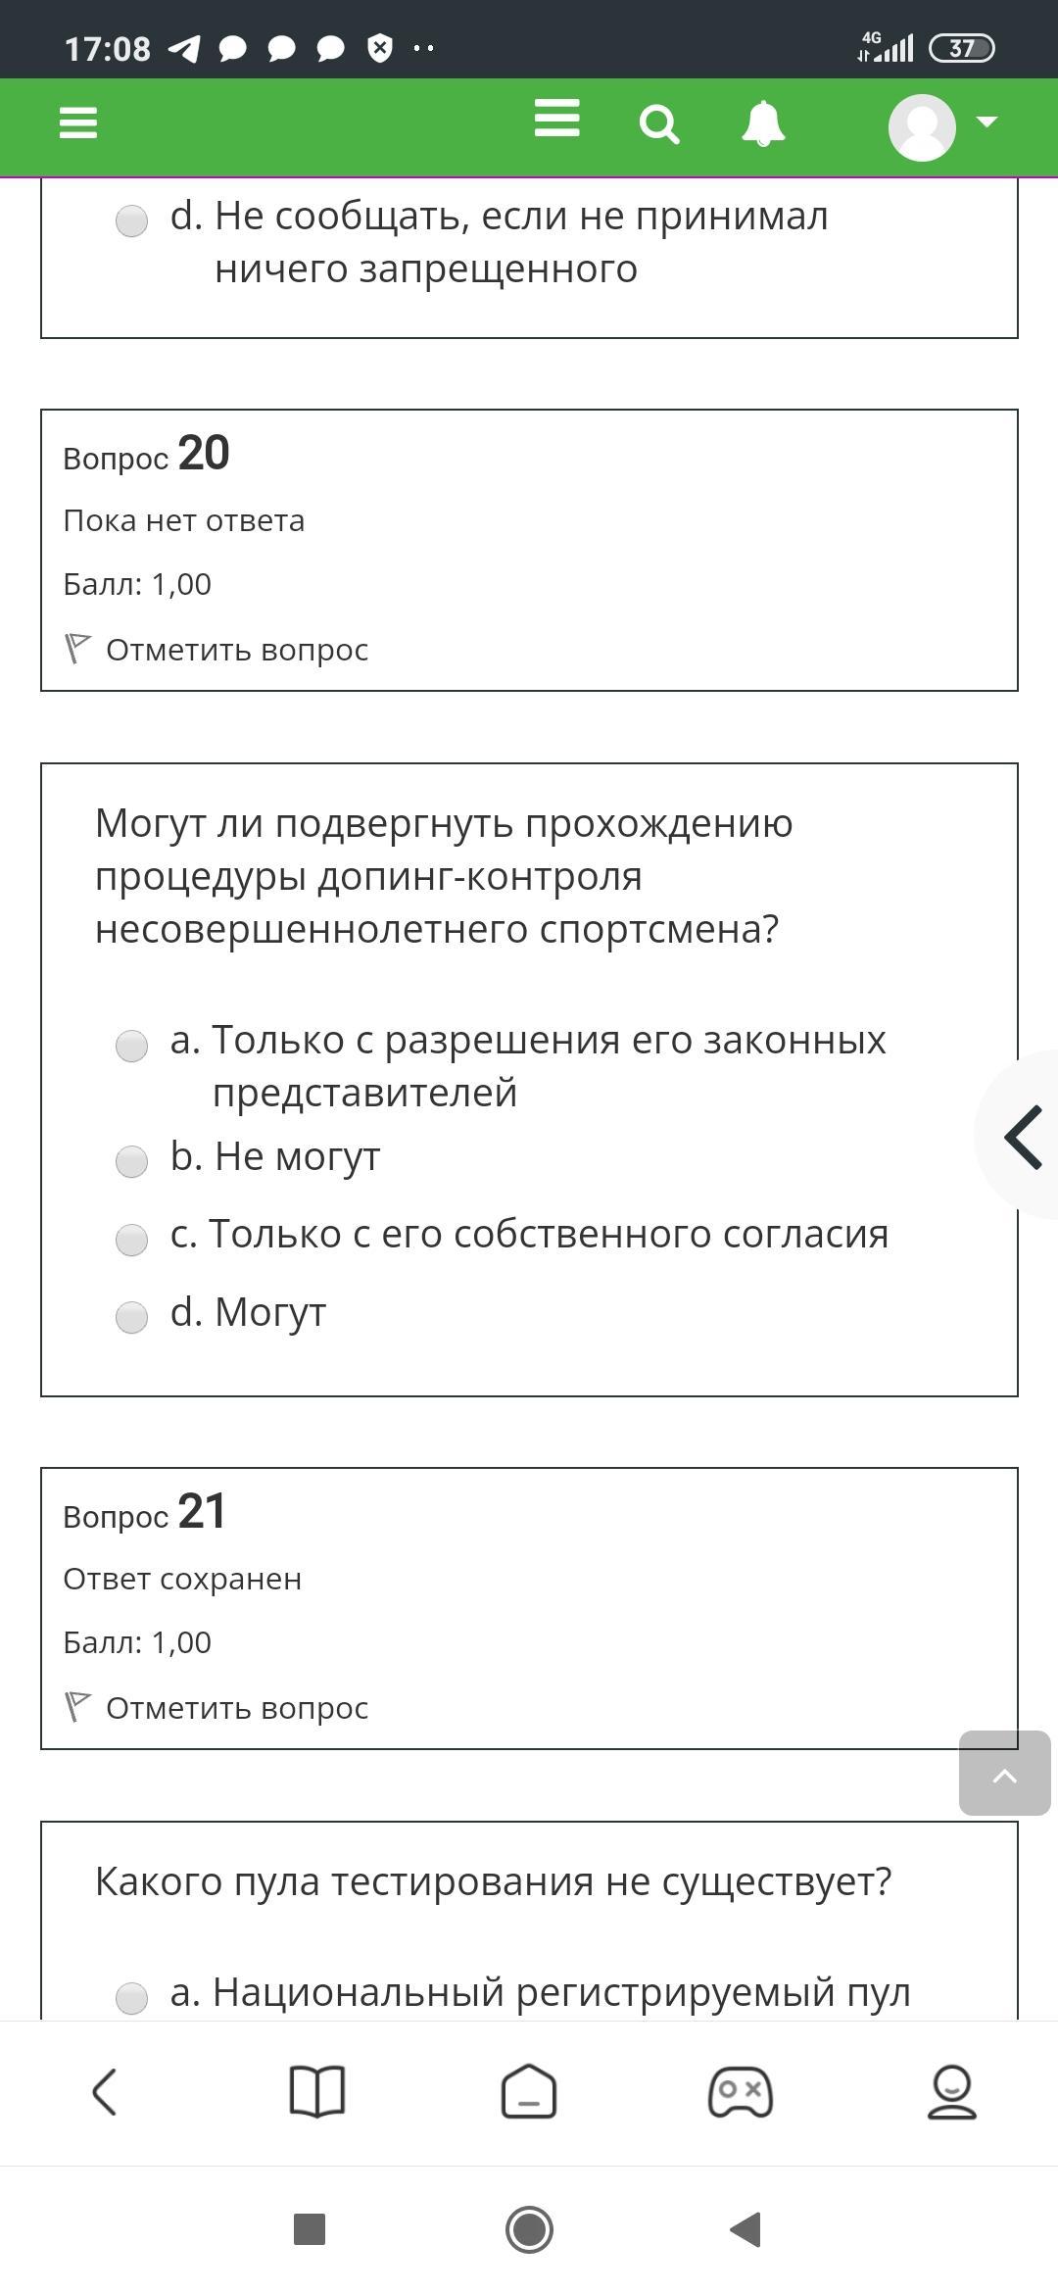Open the book reading mode icon
The image size is (1058, 2293).
pos(317,2092)
